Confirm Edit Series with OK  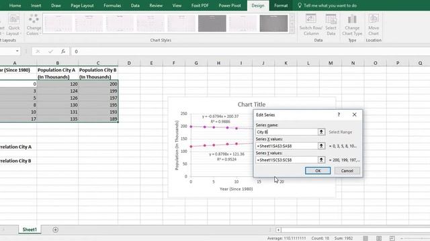318,171
